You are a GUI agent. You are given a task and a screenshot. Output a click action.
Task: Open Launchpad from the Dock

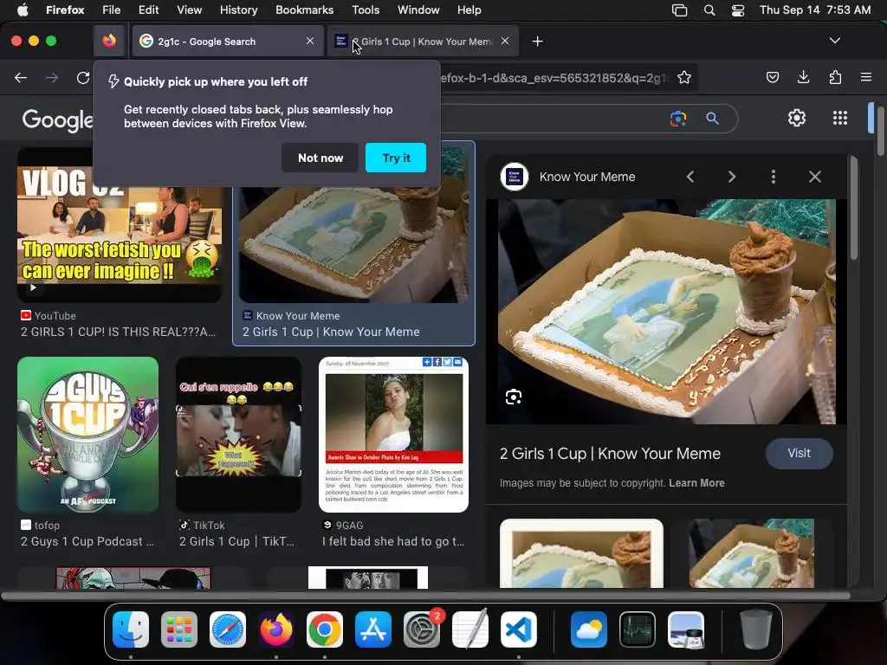(x=179, y=629)
